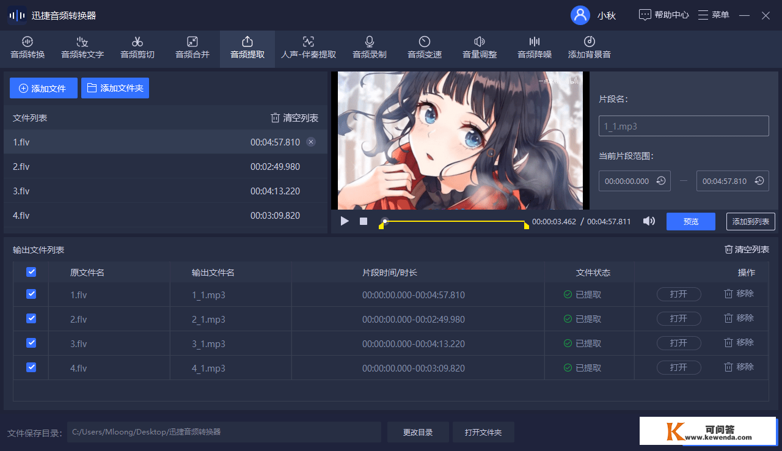Viewport: 782px width, 451px height.
Task: Reset start time with its clock icon
Action: [661, 181]
